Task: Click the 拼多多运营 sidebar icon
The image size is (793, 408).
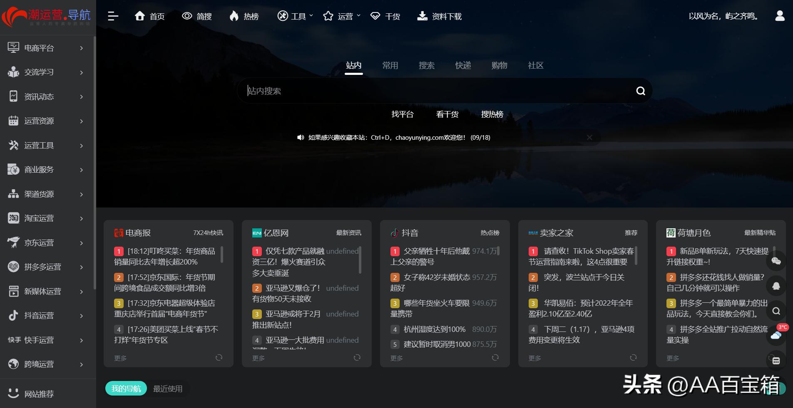Action: coord(13,267)
